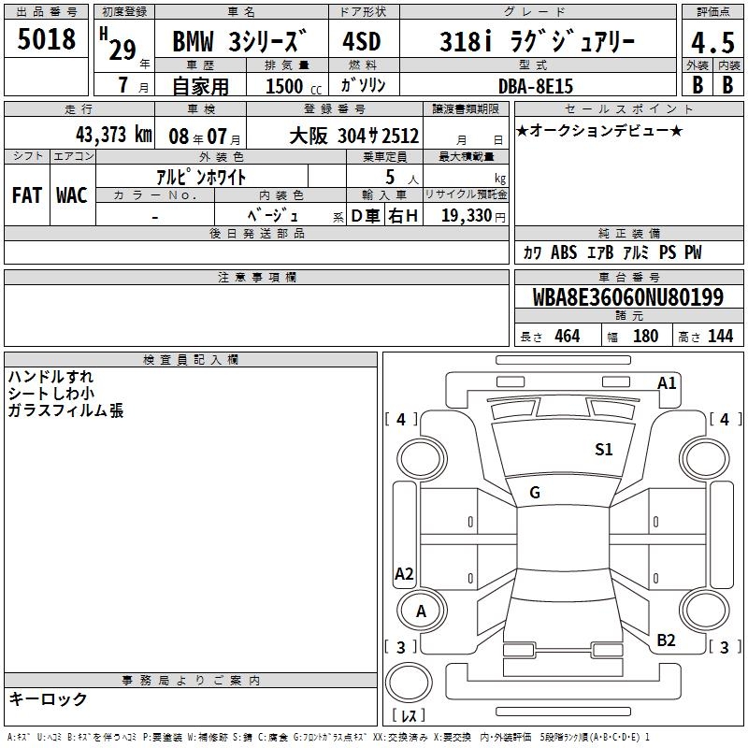Select the import type D車

click(x=366, y=216)
